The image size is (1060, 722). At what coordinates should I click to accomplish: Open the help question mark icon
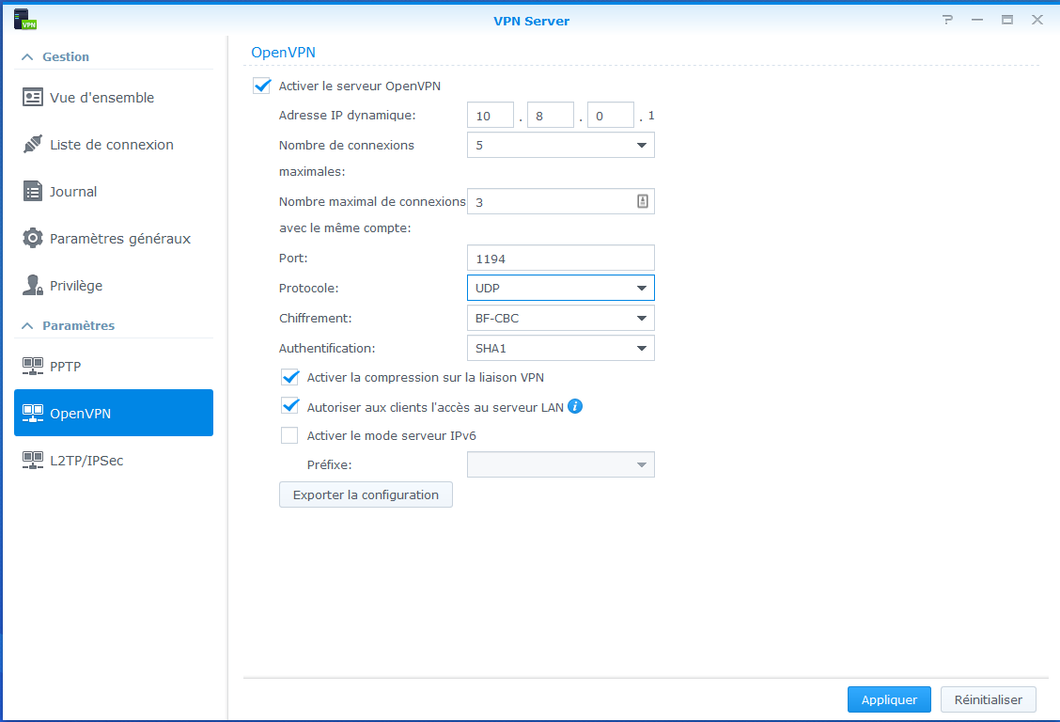[948, 21]
